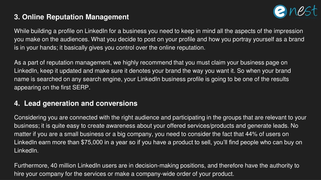
Task: Select the word 'SERP'
Action: click(81, 87)
